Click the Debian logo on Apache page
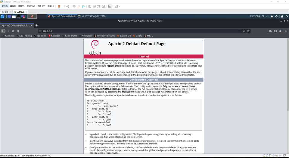This screenshot has height=158, width=289. coord(95,47)
